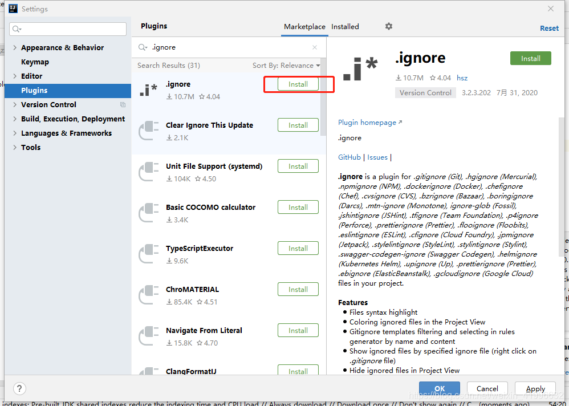Screen dimensions: 569x406
Task: Click the Clear Ignore This Update plugin icon
Action: (149, 131)
